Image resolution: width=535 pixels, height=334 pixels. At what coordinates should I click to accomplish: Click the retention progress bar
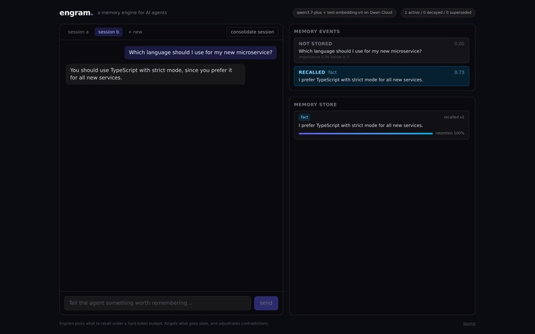click(366, 134)
